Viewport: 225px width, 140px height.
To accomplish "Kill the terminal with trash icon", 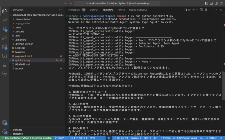I will pyautogui.click(x=206, y=10).
